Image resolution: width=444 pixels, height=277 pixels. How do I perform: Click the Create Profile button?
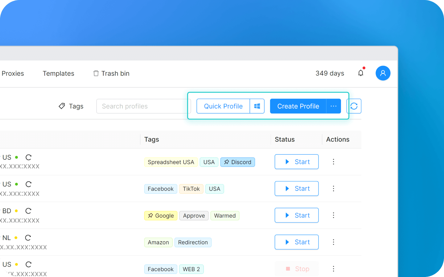click(x=298, y=106)
